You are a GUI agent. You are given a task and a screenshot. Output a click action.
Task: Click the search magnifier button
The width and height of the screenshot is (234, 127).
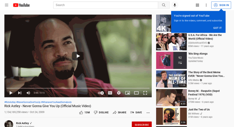(164, 5)
